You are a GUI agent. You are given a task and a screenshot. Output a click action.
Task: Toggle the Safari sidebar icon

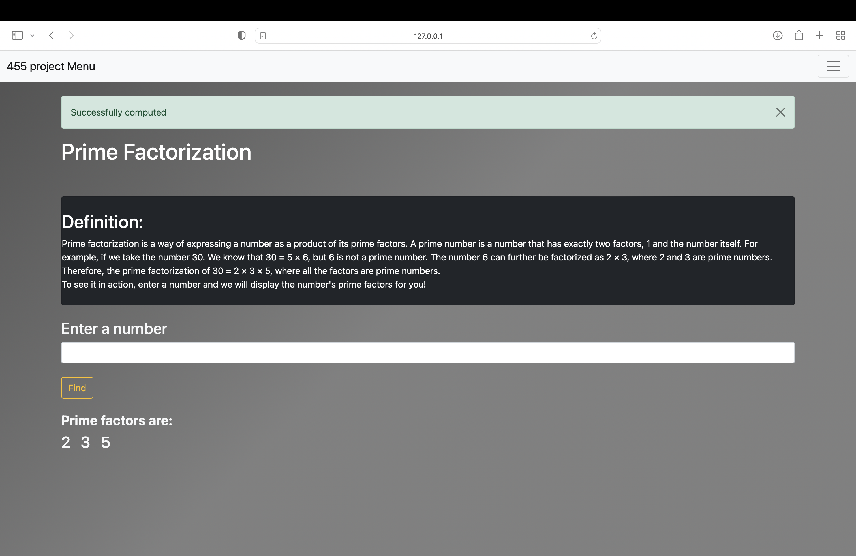coord(17,35)
